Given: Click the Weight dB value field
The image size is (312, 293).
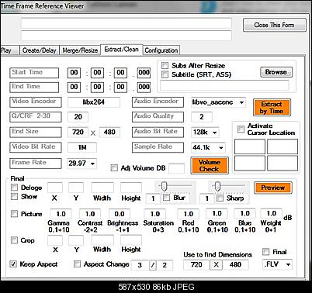Looking at the screenshot, I should [271, 213].
